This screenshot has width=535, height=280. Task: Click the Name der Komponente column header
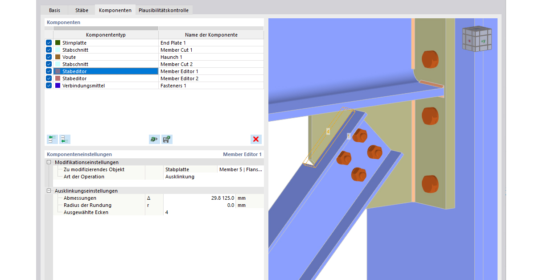tap(211, 35)
